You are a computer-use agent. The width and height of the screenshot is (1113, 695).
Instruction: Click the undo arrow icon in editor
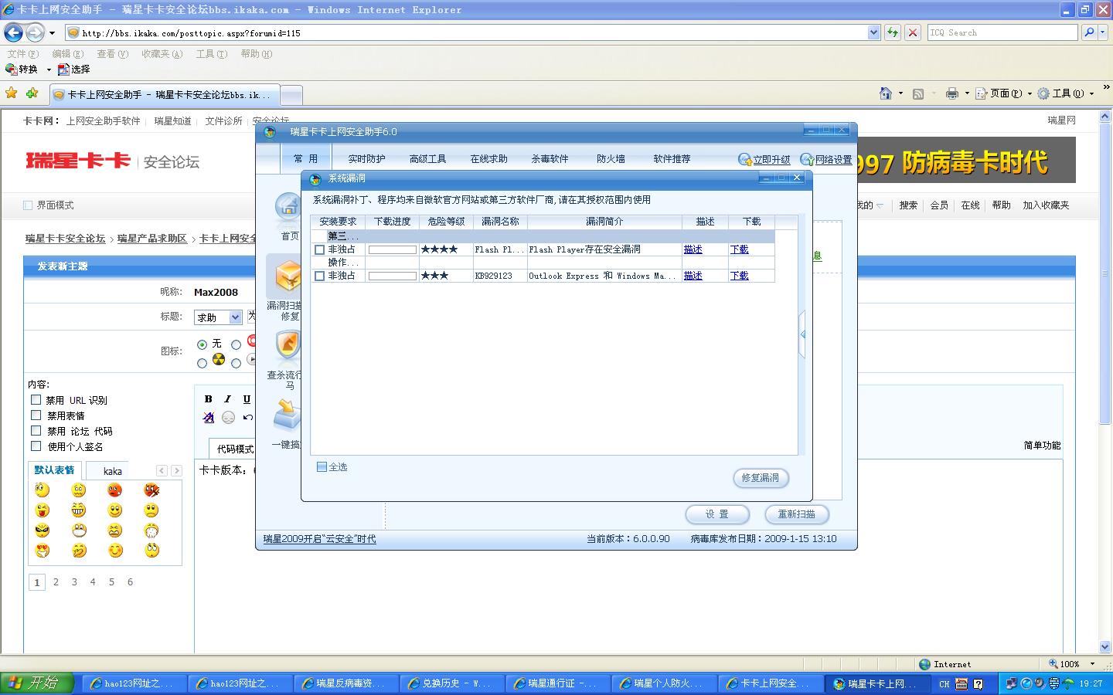coord(247,418)
